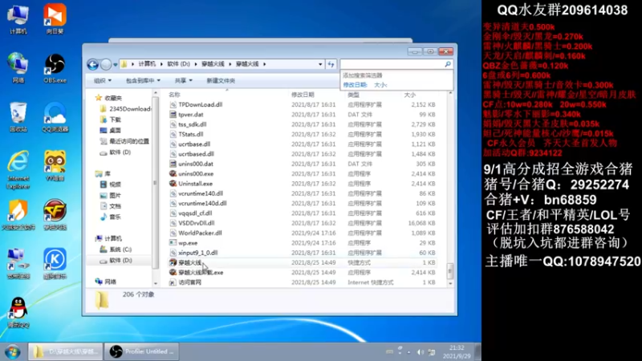
Task: Select the 网络 desktop icon
Action: click(18, 67)
